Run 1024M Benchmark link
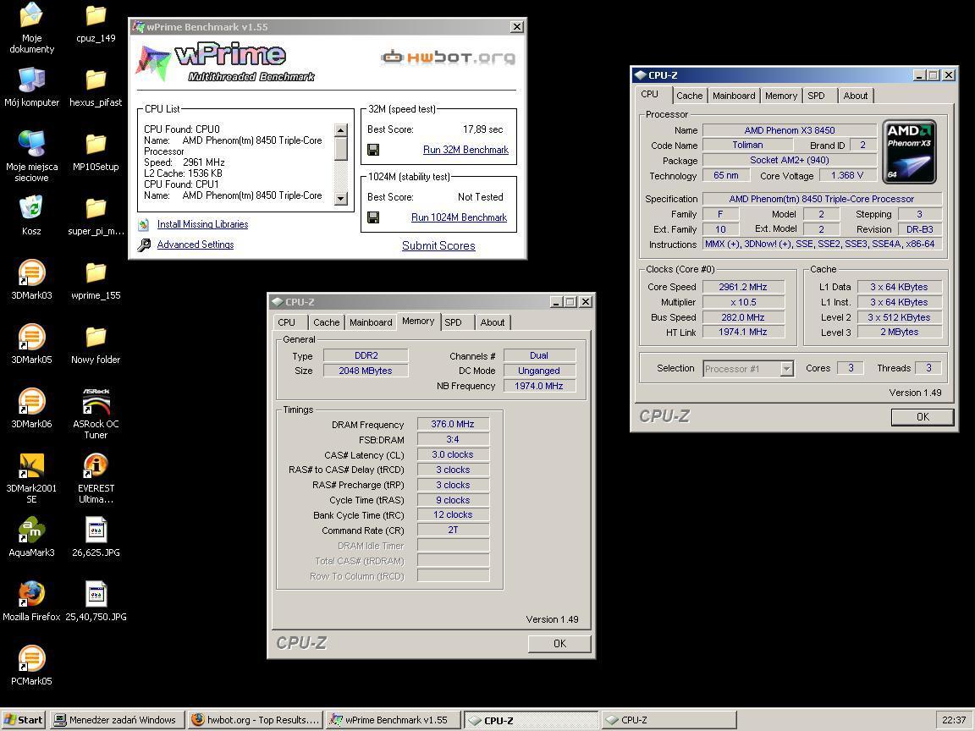The height and width of the screenshot is (731, 975). click(x=459, y=217)
